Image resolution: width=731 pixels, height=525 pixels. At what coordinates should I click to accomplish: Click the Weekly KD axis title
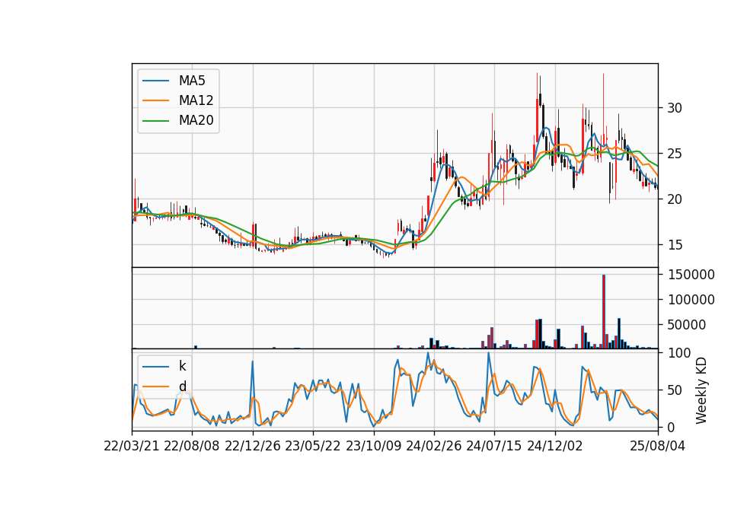click(701, 390)
